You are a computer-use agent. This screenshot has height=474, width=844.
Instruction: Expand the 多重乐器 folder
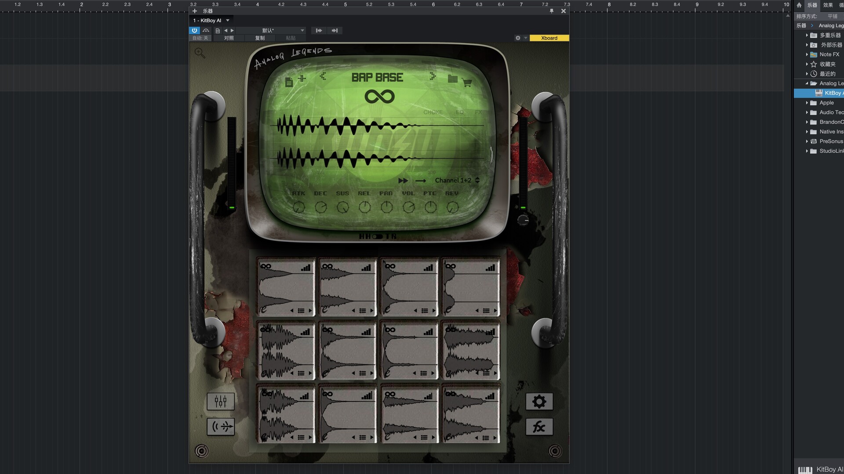coord(807,35)
